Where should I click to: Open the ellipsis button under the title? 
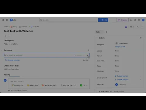click(10, 36)
